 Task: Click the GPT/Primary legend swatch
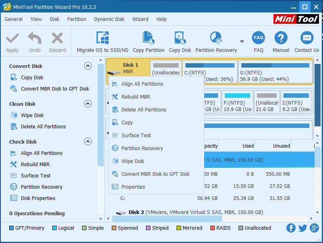[12, 228]
